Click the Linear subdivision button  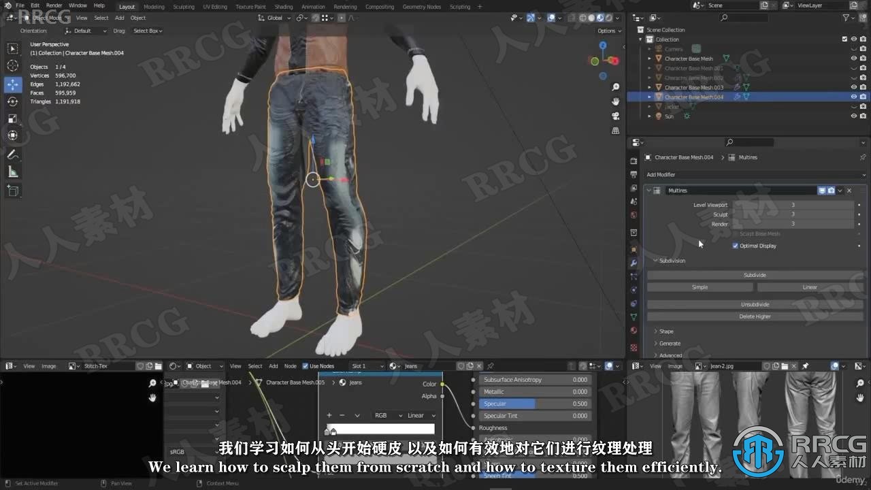(810, 287)
